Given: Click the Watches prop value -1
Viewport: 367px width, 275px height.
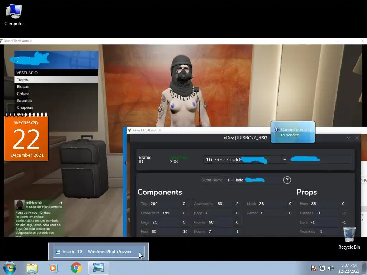Looking at the screenshot, I should 320,232.
